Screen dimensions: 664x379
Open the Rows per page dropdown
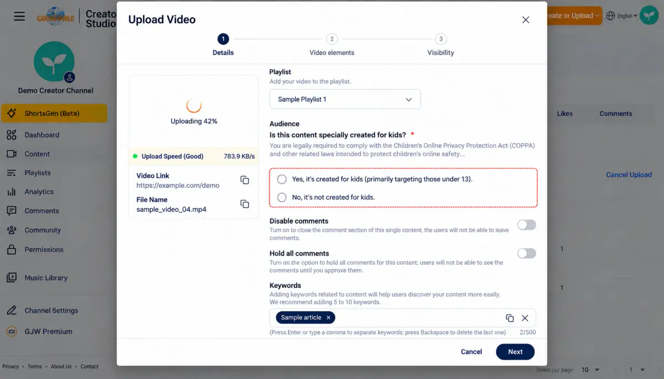590,370
